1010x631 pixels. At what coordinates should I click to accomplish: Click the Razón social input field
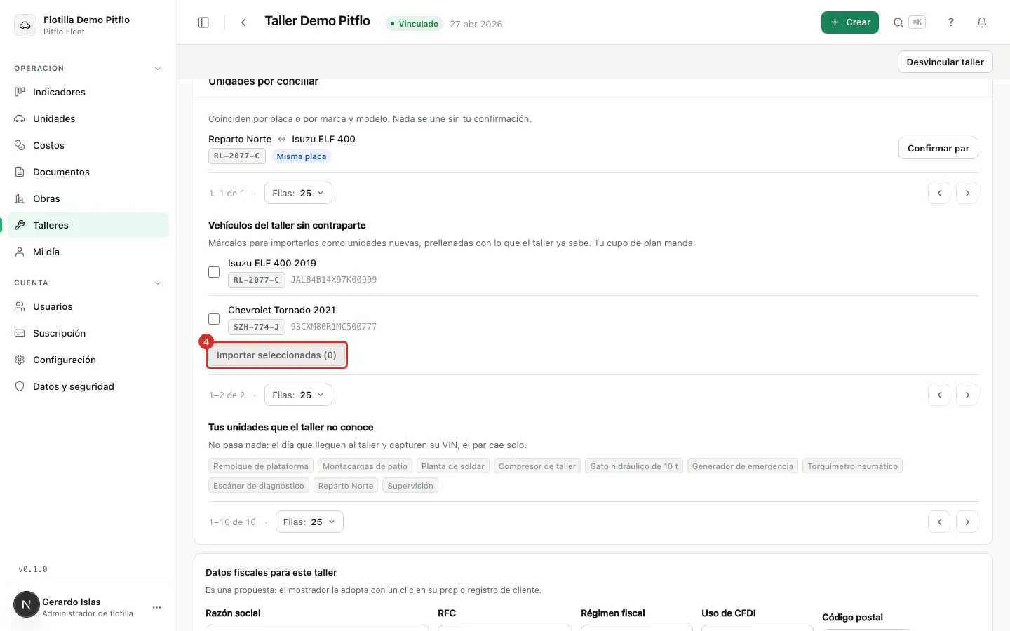pyautogui.click(x=317, y=628)
